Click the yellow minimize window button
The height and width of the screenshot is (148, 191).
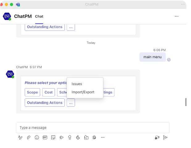(6, 5)
